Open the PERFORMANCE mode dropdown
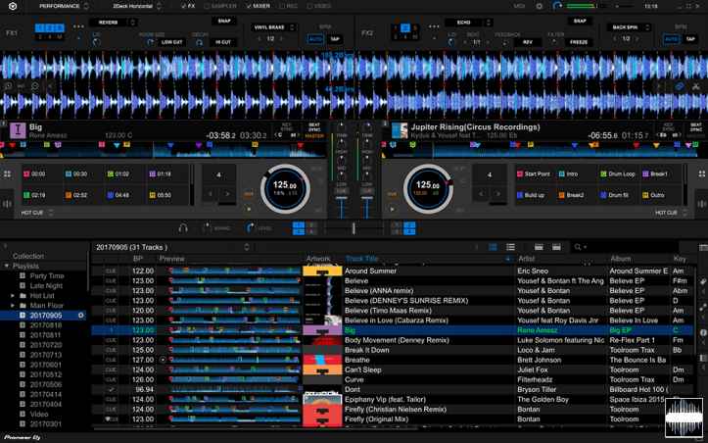The image size is (708, 443). (x=64, y=6)
